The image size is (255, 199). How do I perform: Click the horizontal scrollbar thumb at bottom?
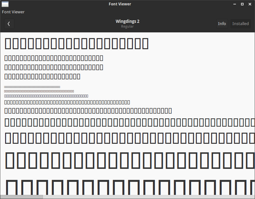coord(22,197)
